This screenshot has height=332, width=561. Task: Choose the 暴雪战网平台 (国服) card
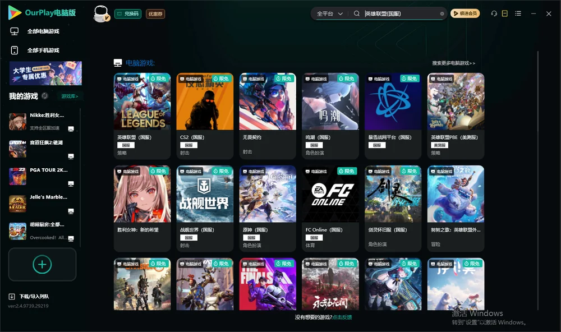[393, 116]
